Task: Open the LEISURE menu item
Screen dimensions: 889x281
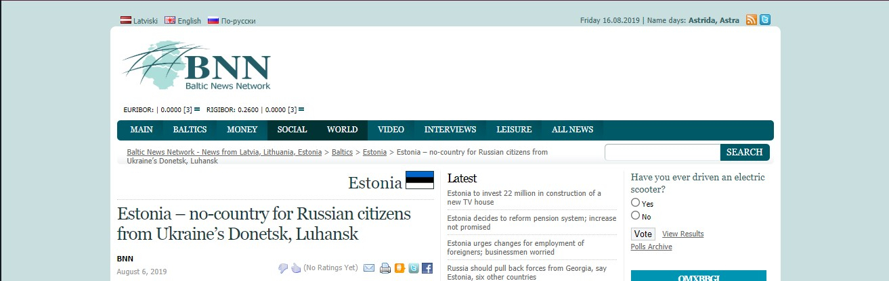Action: point(514,130)
